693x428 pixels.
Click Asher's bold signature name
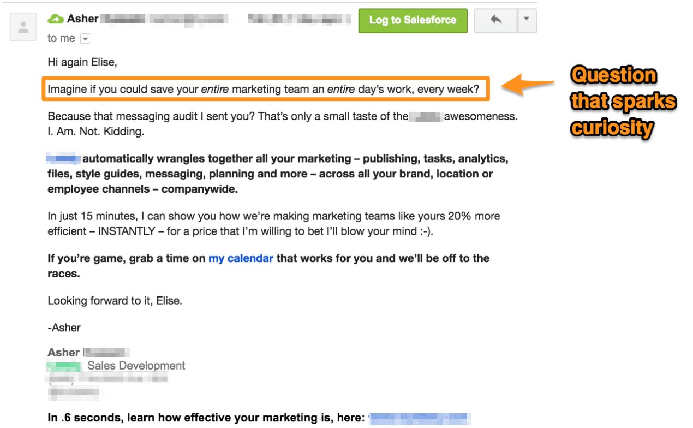click(63, 352)
